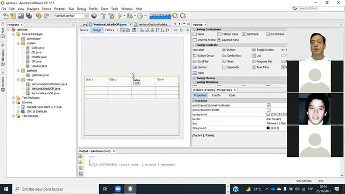
Task: Open VentanaNuevaOP.java in the tree
Action: point(45,93)
